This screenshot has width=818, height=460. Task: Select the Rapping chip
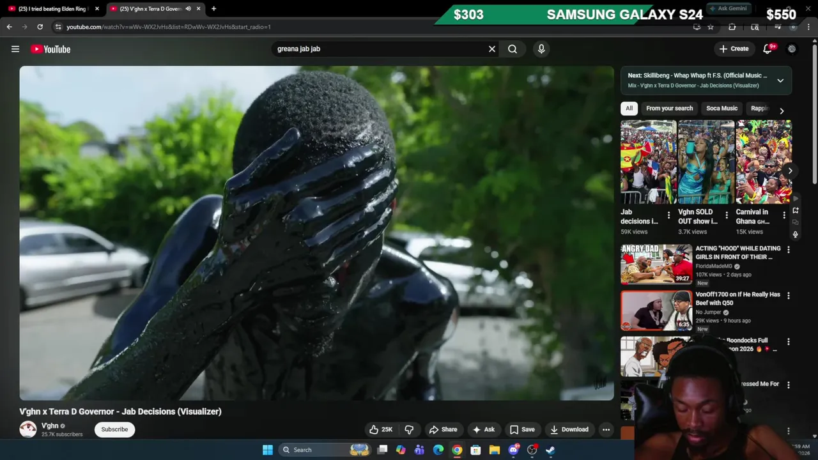click(759, 108)
